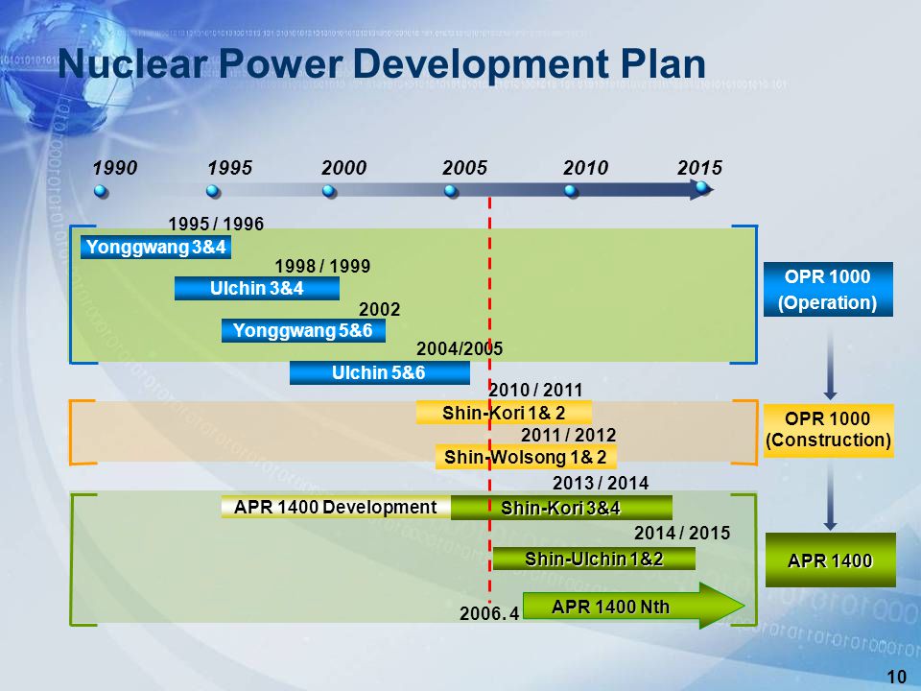Click the 2000 timeline marker dot
Image resolution: width=921 pixels, height=691 pixels.
[x=329, y=192]
